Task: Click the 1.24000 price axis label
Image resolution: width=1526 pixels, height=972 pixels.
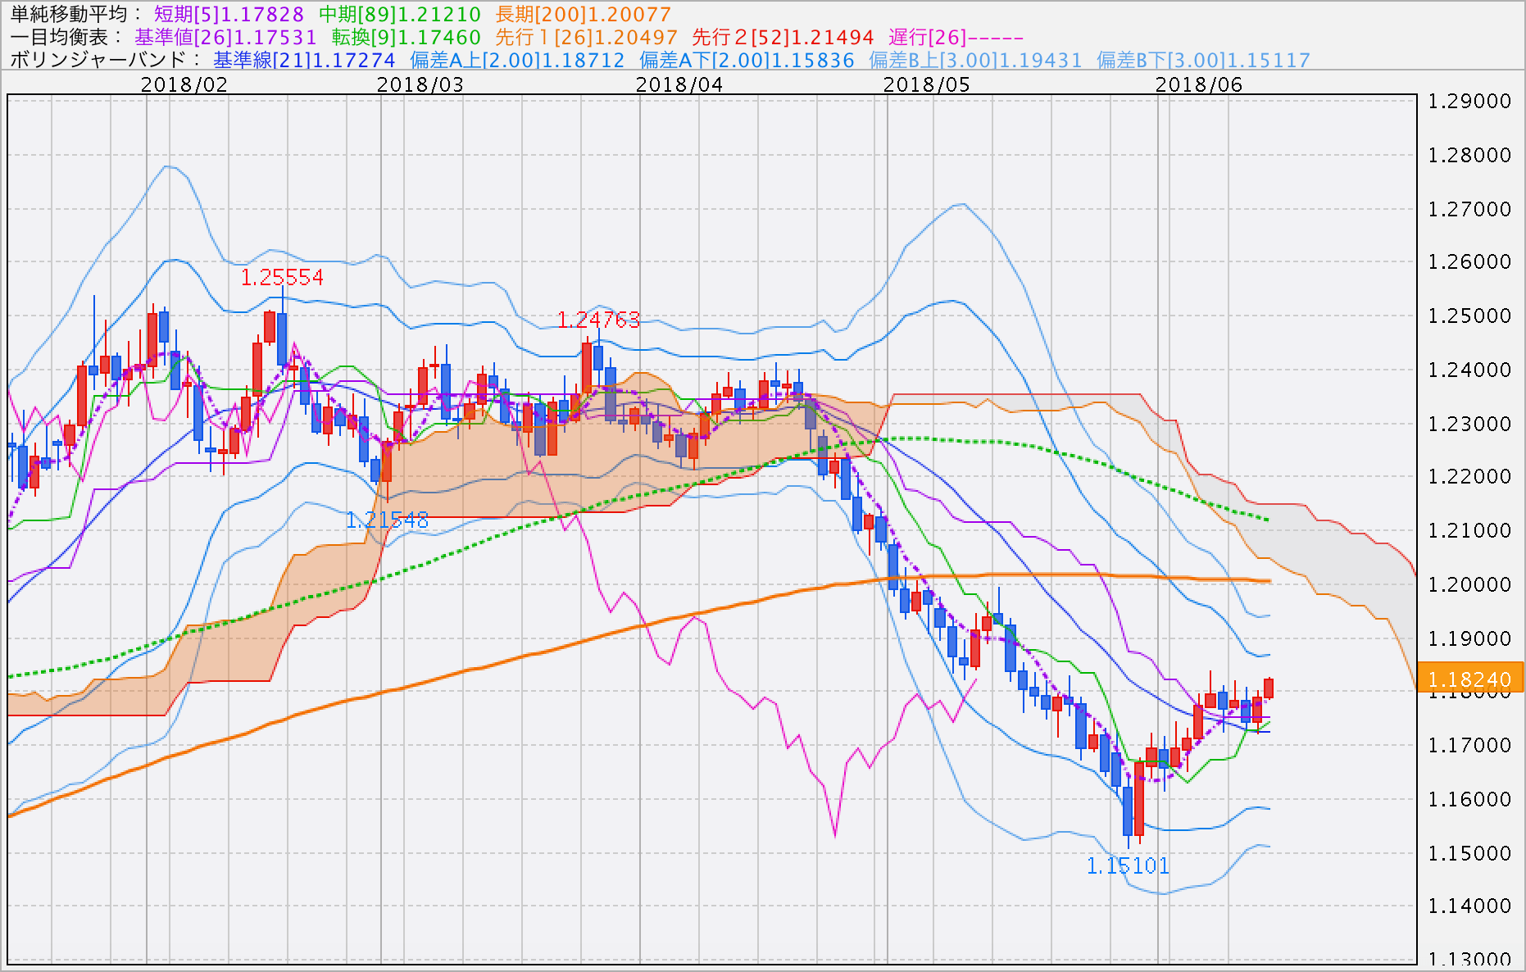Action: point(1469,370)
